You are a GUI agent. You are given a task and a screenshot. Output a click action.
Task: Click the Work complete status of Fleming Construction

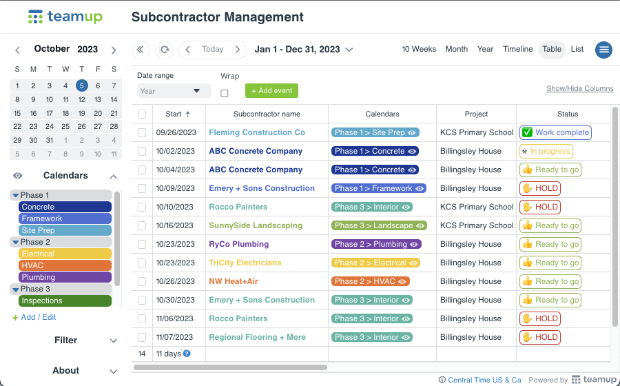tap(555, 132)
